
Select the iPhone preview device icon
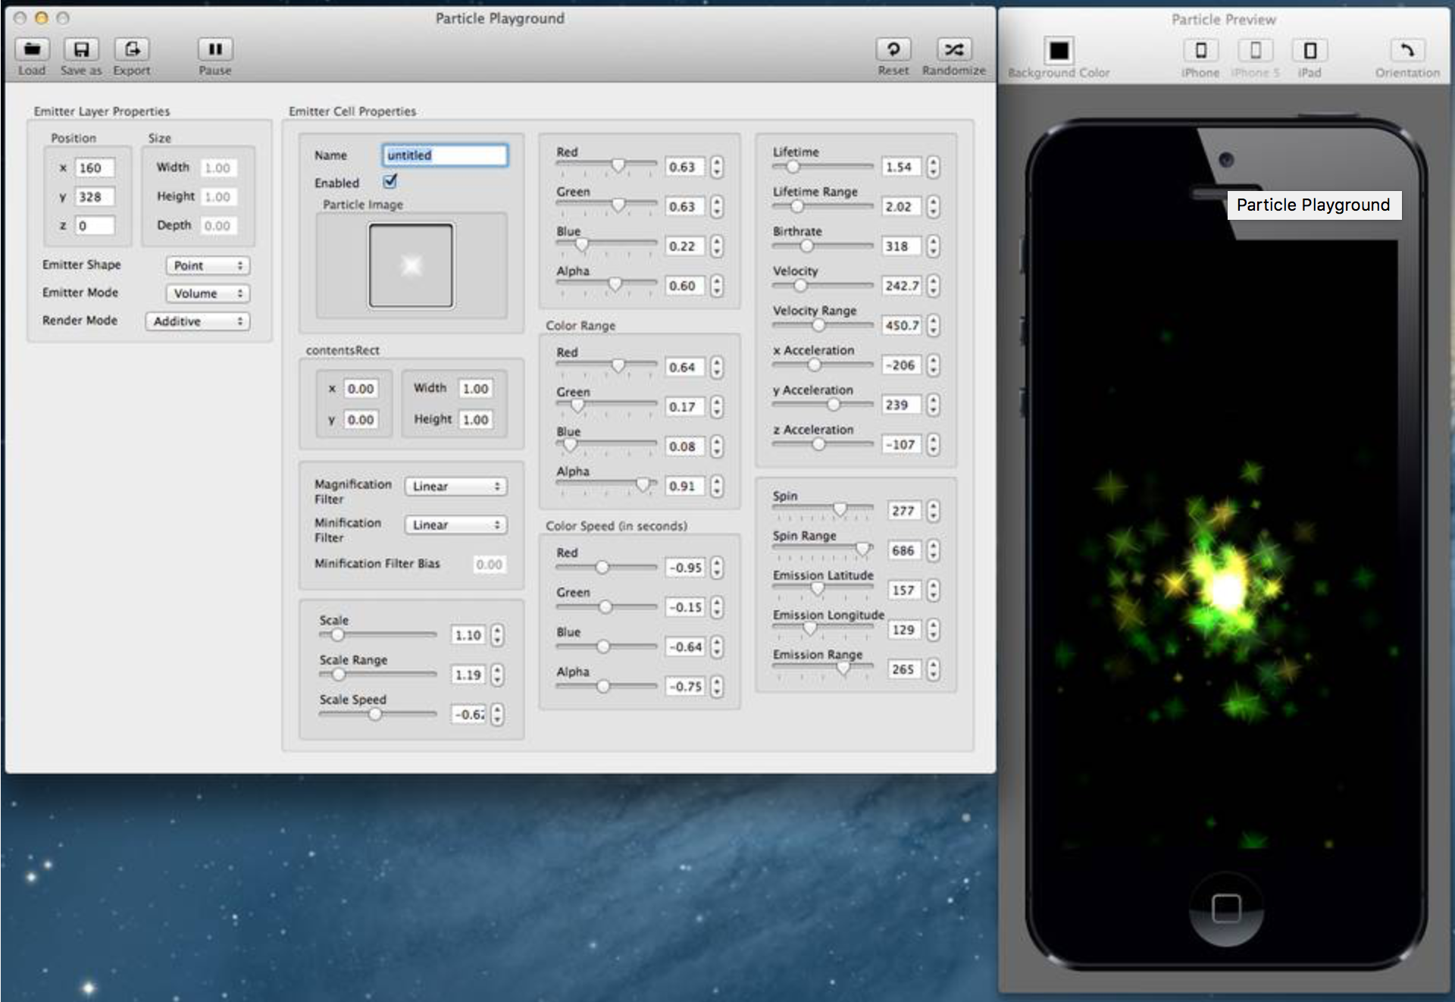[x=1200, y=51]
